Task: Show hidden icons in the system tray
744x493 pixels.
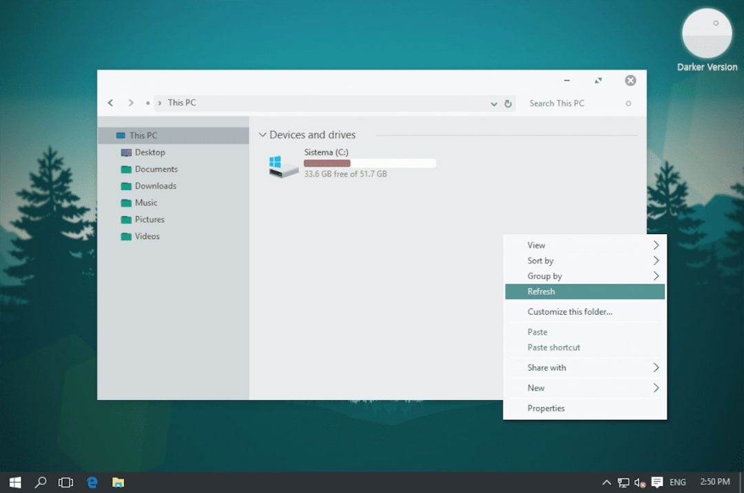Action: tap(606, 482)
